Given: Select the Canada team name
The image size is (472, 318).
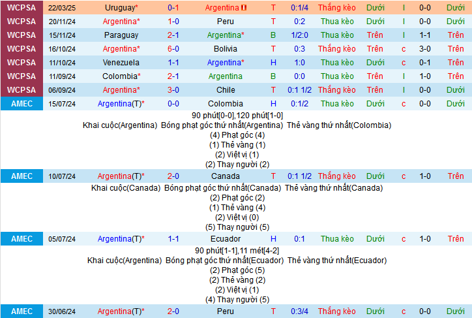Looking at the screenshot, I should (225, 176).
